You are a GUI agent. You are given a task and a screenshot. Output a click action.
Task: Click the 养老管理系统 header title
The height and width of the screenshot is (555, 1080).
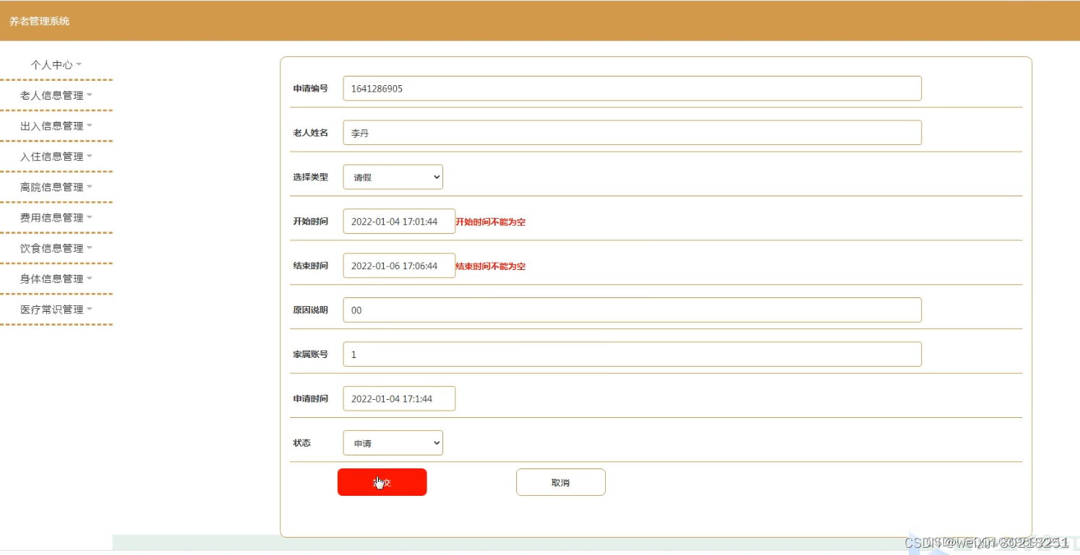pos(40,21)
